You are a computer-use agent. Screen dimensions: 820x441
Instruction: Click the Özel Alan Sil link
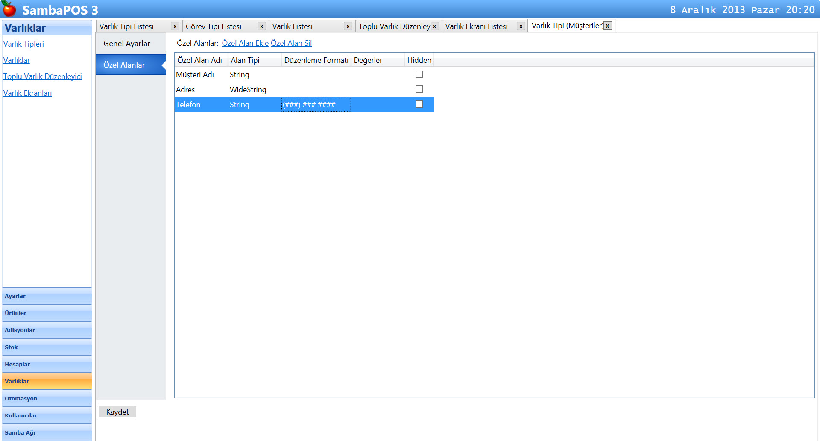click(291, 43)
